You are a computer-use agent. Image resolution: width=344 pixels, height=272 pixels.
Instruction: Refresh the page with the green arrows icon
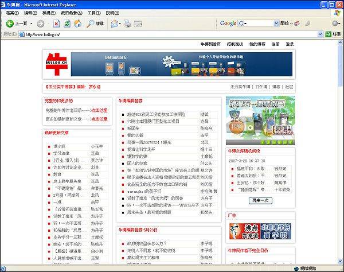point(67,24)
